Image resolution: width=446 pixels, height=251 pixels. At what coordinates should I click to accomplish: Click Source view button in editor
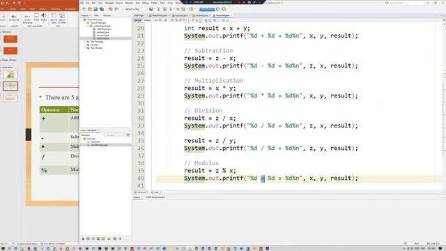pyautogui.click(x=138, y=20)
